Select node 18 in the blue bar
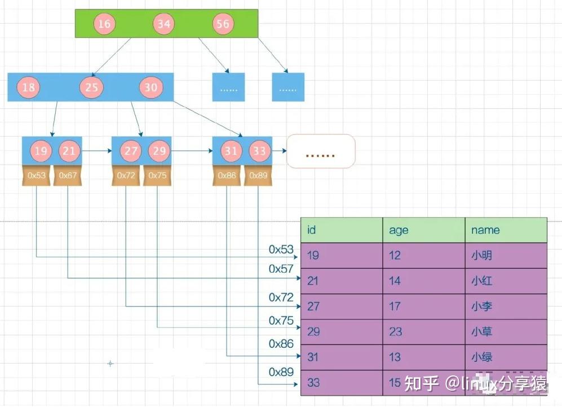Screen dimensions: 562x407 pos(28,87)
